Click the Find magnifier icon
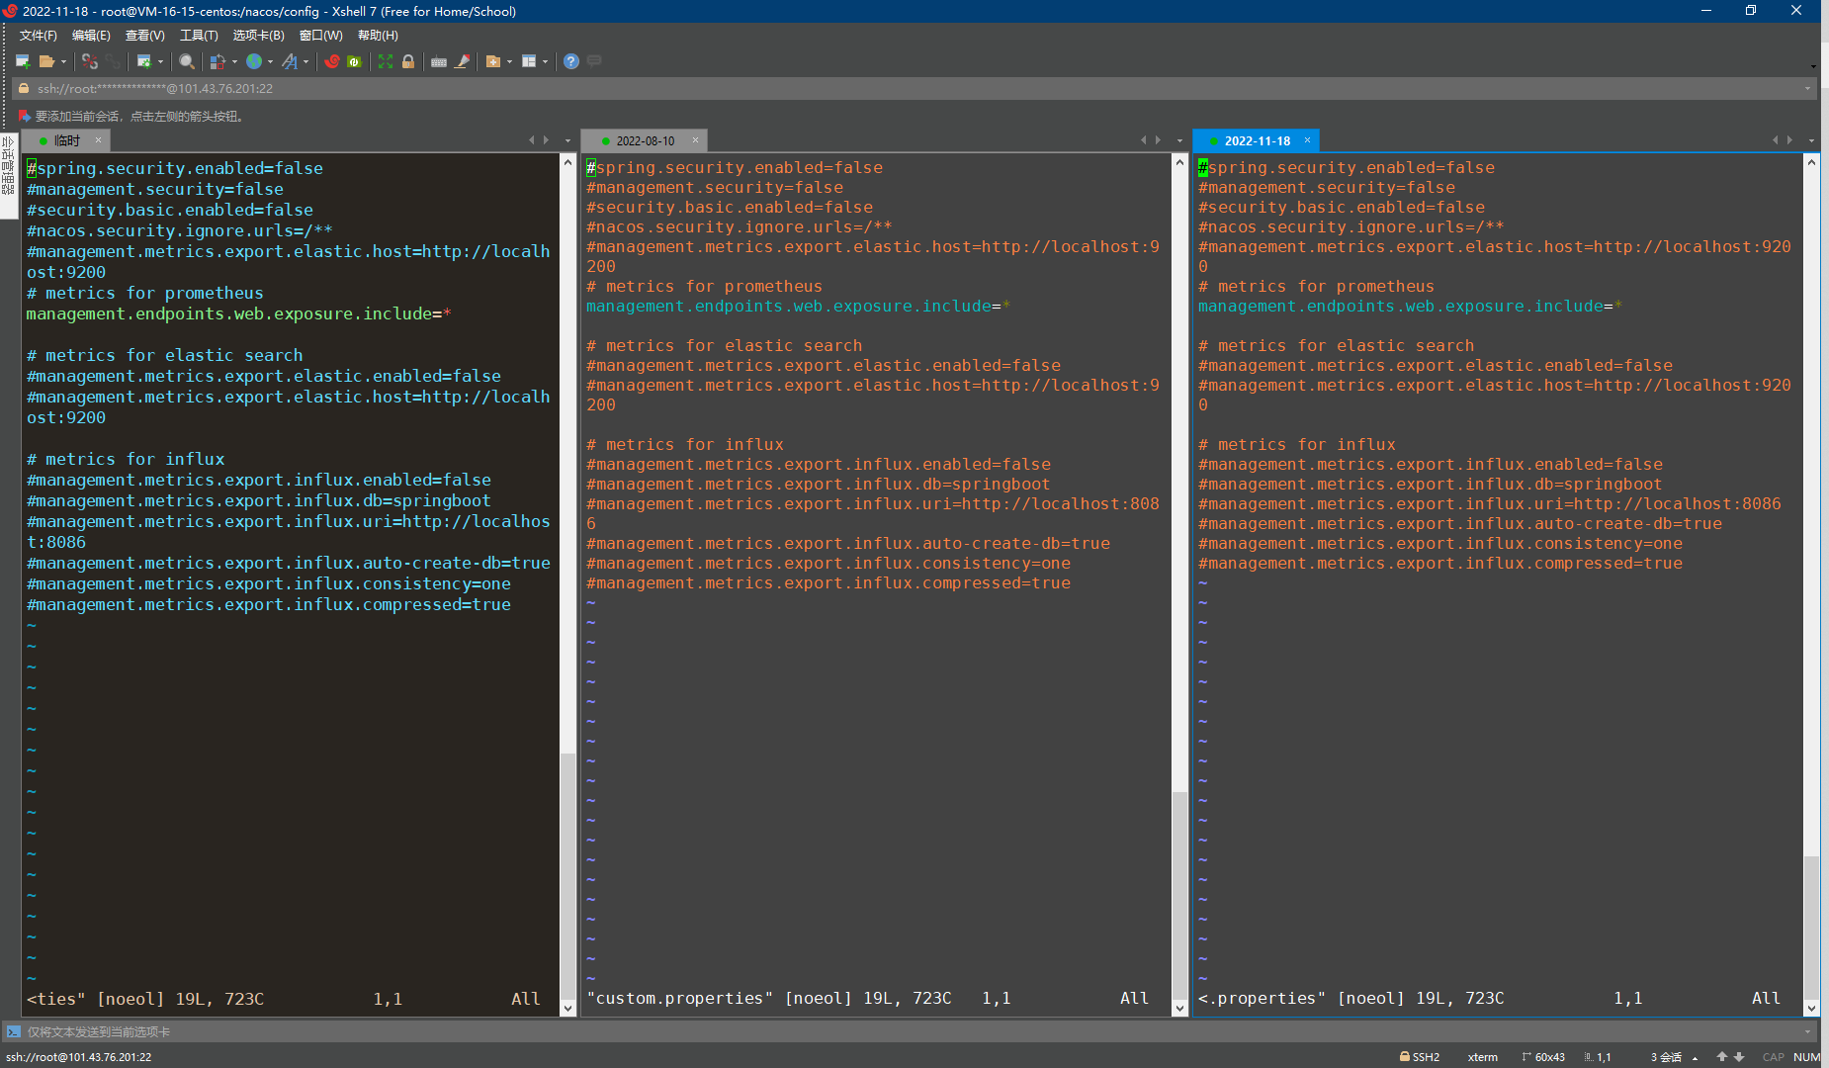 [186, 61]
